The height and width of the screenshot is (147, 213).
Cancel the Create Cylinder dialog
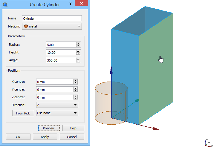72,137
